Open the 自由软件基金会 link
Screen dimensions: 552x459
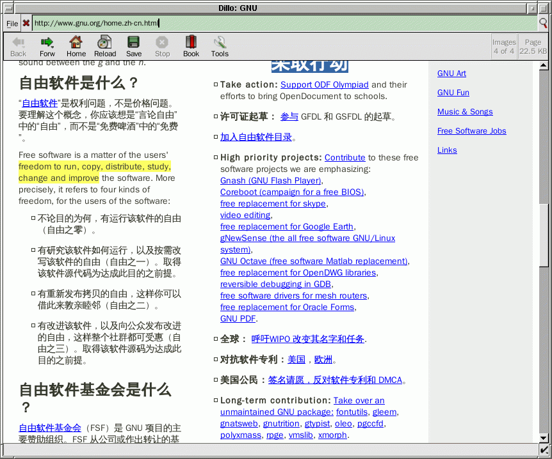coord(50,428)
